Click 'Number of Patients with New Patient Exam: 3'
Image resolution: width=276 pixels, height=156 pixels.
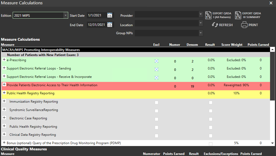pos(43,55)
